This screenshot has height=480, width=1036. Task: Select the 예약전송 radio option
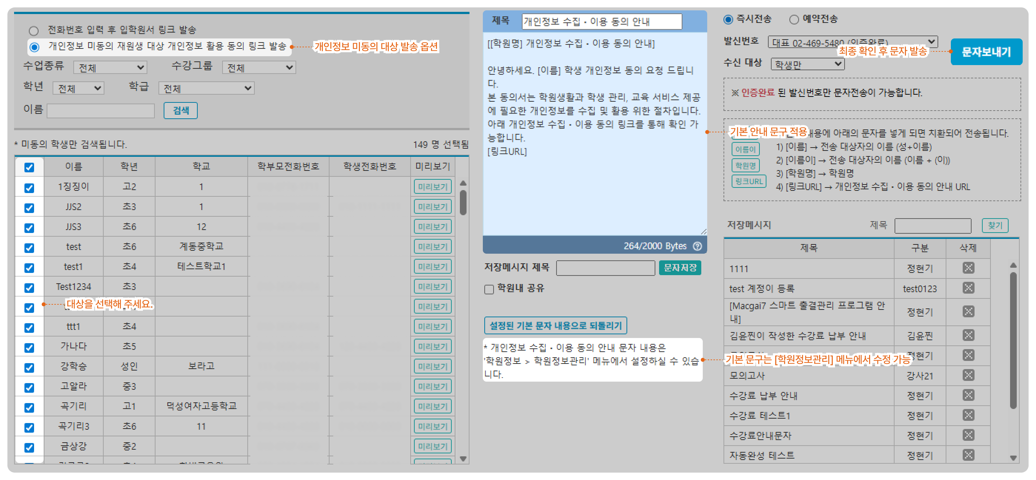[x=793, y=19]
